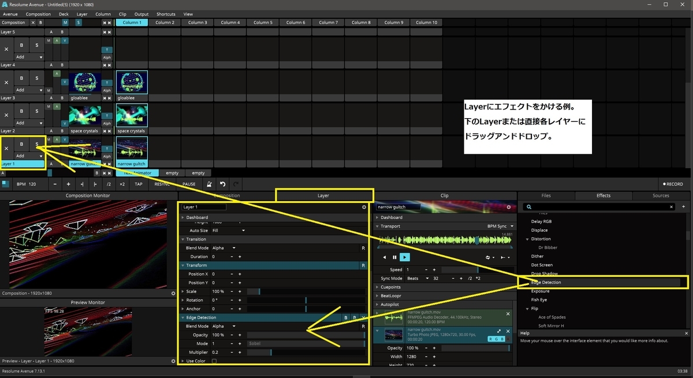Click the metronome icon in tempo bar
This screenshot has height=378, width=693.
210,184
